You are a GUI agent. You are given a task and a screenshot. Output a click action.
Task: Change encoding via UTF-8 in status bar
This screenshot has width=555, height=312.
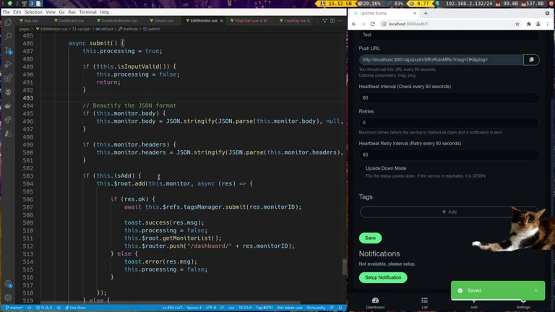pos(211,308)
